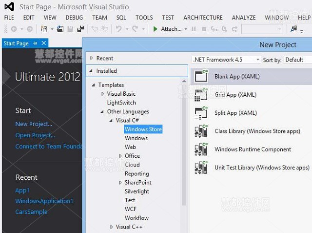
Task: Click the Undo toolbar icon
Action: tap(118, 29)
